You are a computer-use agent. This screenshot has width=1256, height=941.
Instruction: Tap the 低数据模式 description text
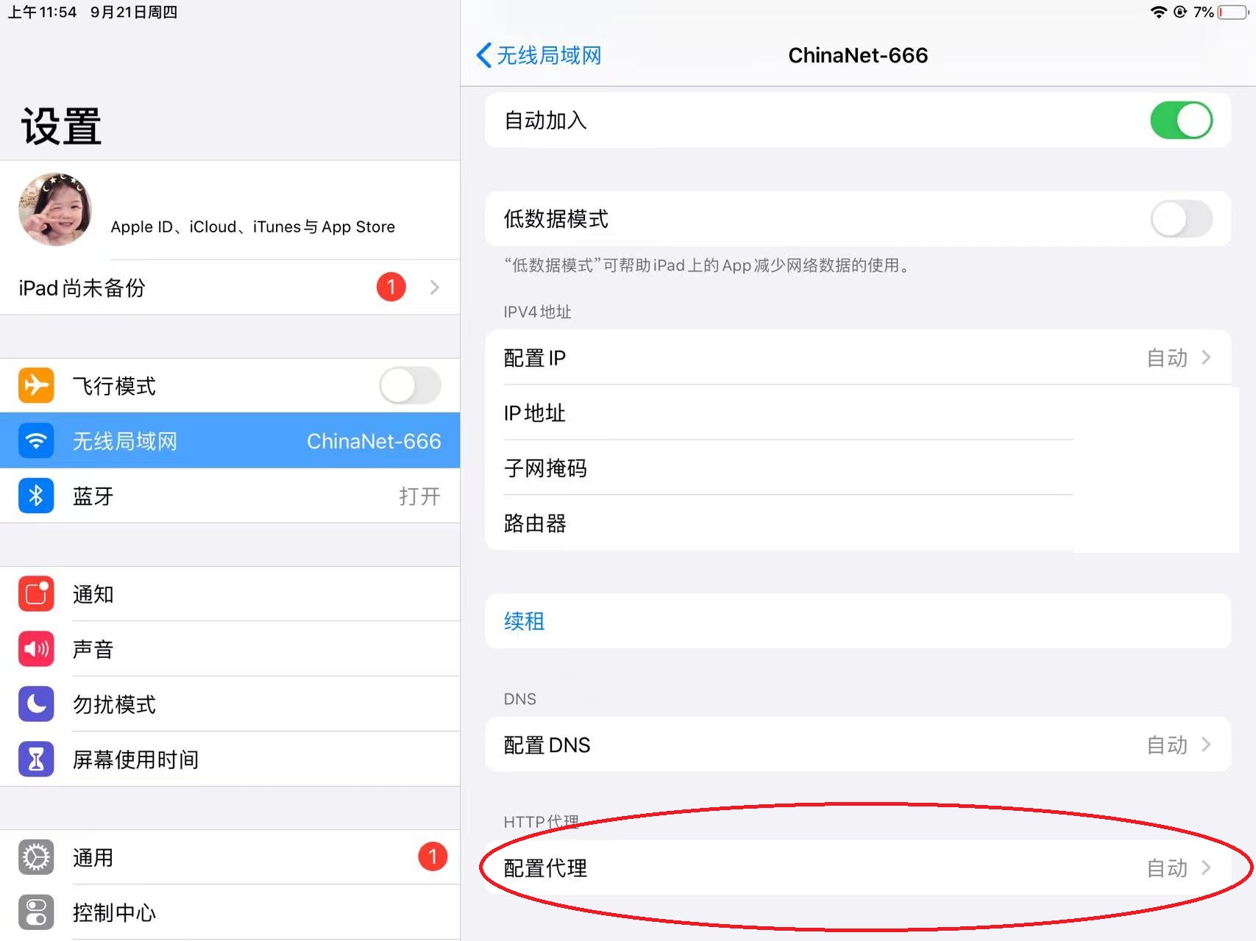707,265
